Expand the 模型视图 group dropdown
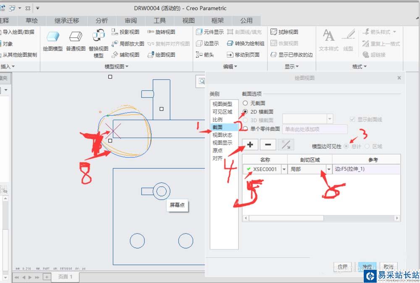This screenshot has height=283, width=420. click(x=116, y=66)
